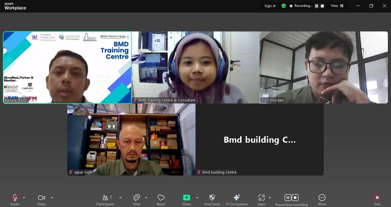The height and width of the screenshot is (207, 391).
Task: End the meeting
Action: [x=377, y=198]
